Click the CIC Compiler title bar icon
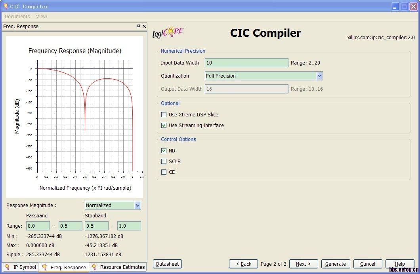The image size is (420, 274). 6,6
